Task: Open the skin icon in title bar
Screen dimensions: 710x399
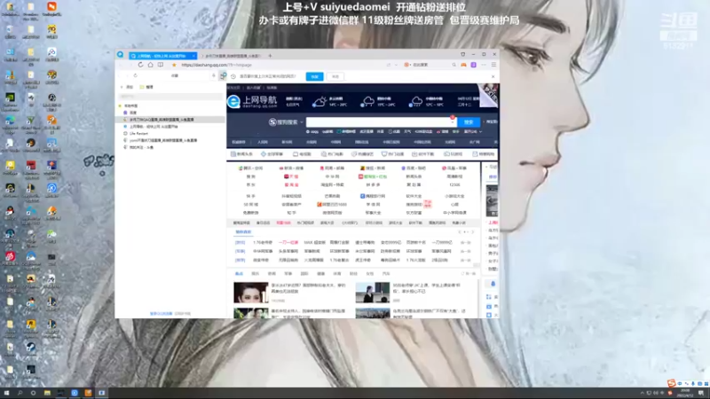Action: click(462, 54)
